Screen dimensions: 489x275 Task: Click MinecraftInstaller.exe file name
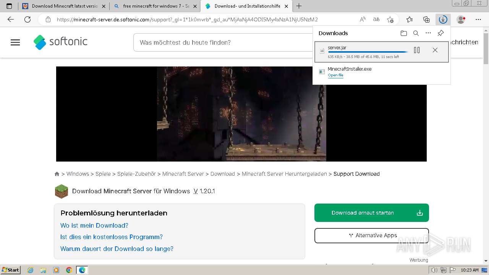pos(350,69)
